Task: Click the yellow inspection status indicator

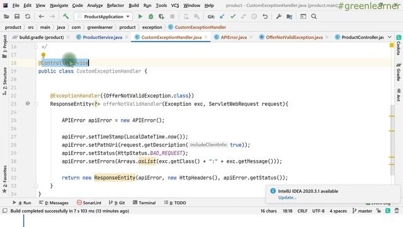Action: (392, 45)
